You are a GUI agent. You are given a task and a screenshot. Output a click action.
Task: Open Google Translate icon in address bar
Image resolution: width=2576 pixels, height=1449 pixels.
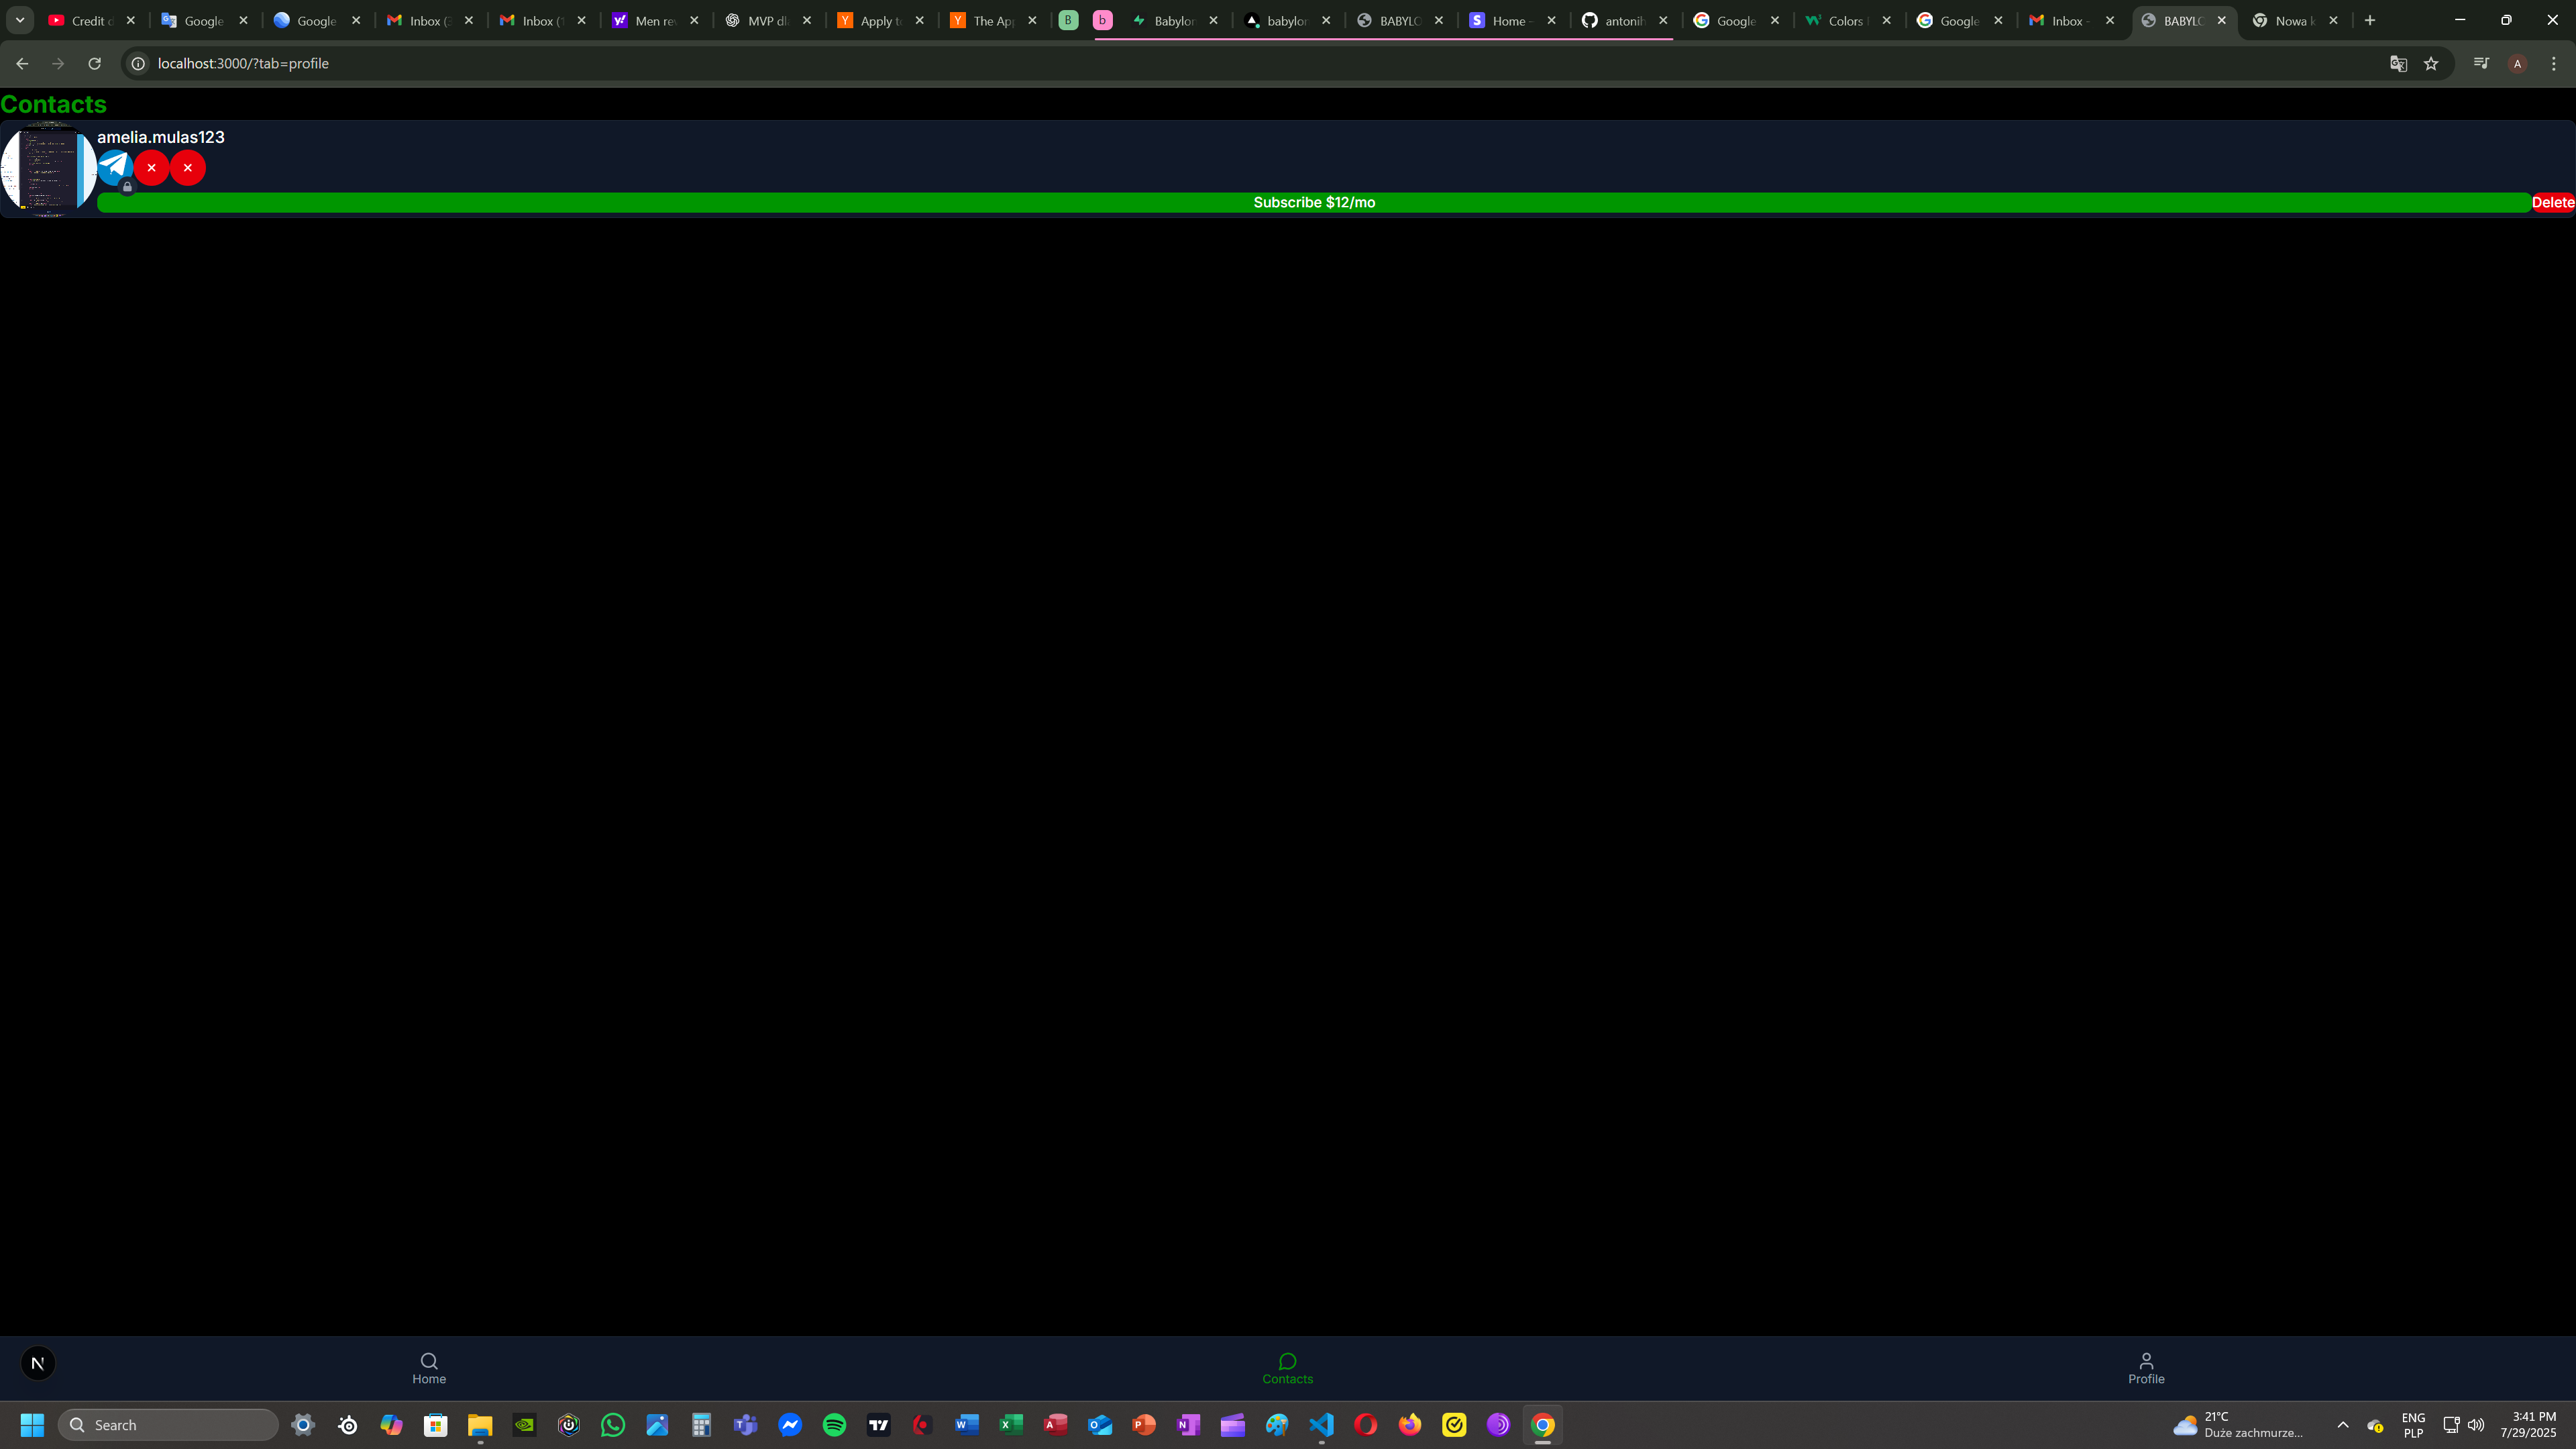click(x=2398, y=63)
